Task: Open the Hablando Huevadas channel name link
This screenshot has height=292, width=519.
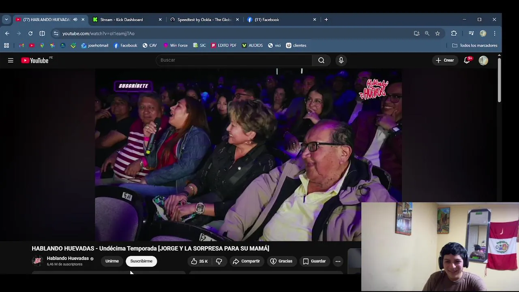Action: click(68, 258)
